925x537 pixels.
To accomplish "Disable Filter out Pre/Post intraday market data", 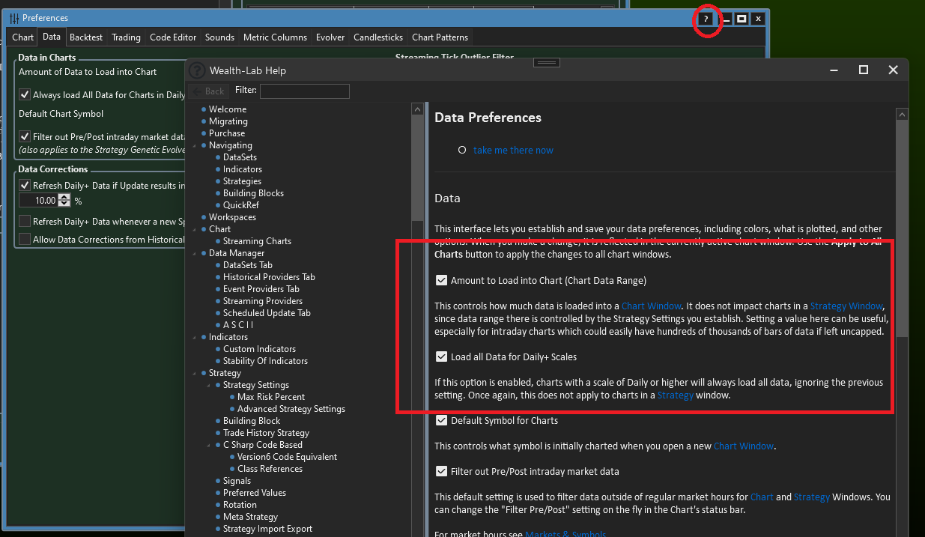I will [x=25, y=137].
